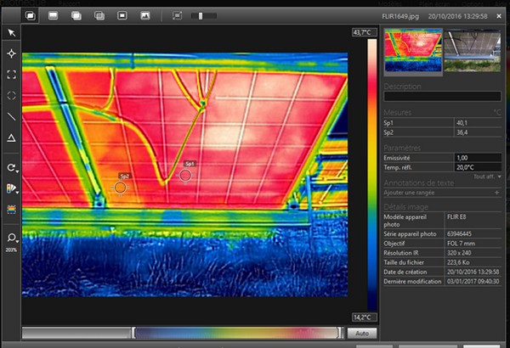Click the left handle of the span slider

point(133,333)
